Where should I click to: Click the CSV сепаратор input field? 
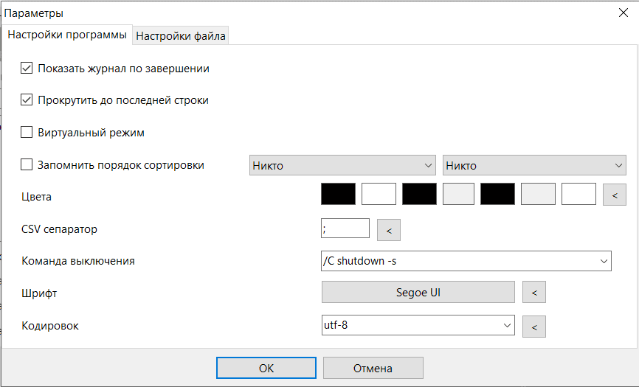pos(345,229)
